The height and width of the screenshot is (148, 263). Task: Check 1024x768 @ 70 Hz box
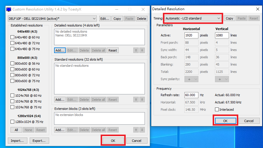click(x=12, y=101)
